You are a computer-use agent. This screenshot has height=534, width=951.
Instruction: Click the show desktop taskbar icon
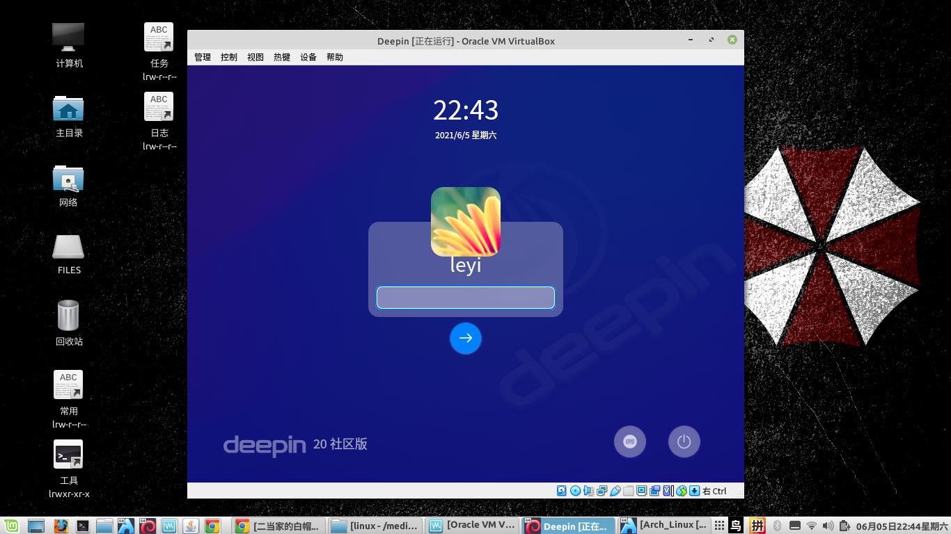click(36, 526)
